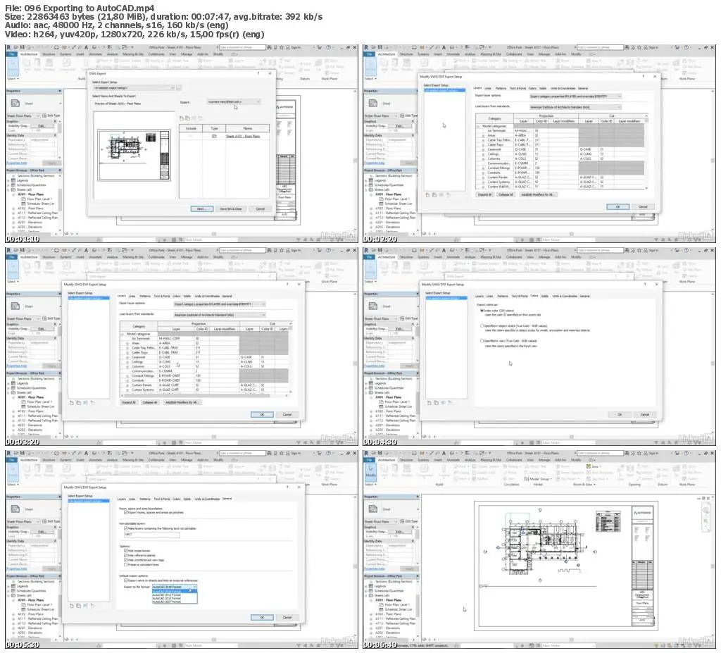The width and height of the screenshot is (721, 653).
Task: Click Cancel in the 00:04:30 setup dialog
Action: (645, 414)
